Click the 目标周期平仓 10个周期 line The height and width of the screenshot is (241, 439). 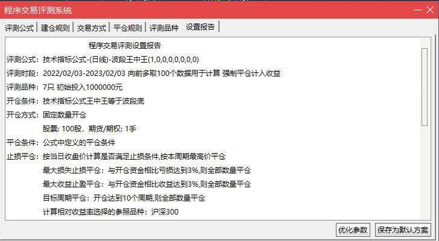tap(124, 198)
